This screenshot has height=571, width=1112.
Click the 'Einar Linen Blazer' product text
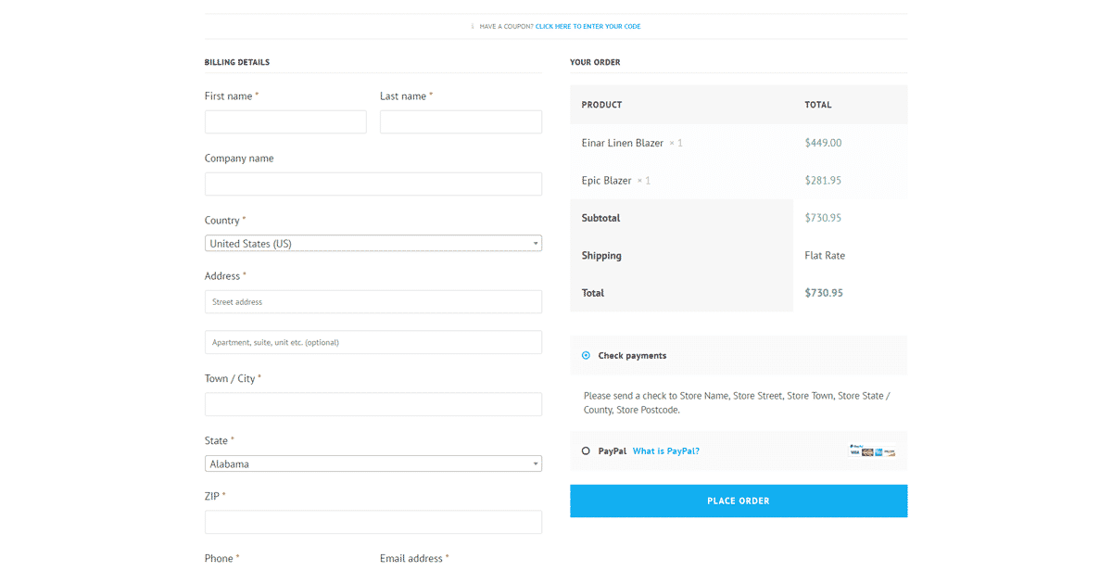[623, 143]
